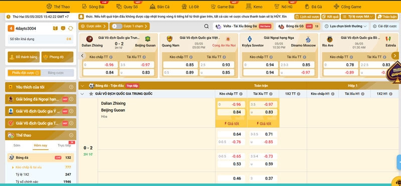Click the Đổ thánh bảng button

23,57
